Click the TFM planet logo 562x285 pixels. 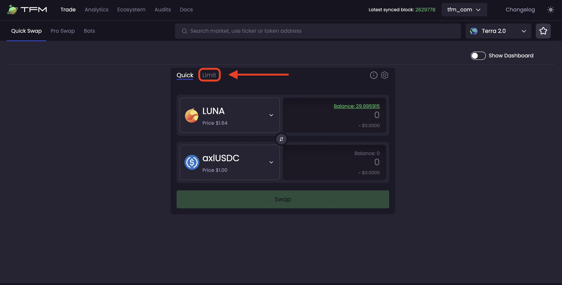point(12,9)
